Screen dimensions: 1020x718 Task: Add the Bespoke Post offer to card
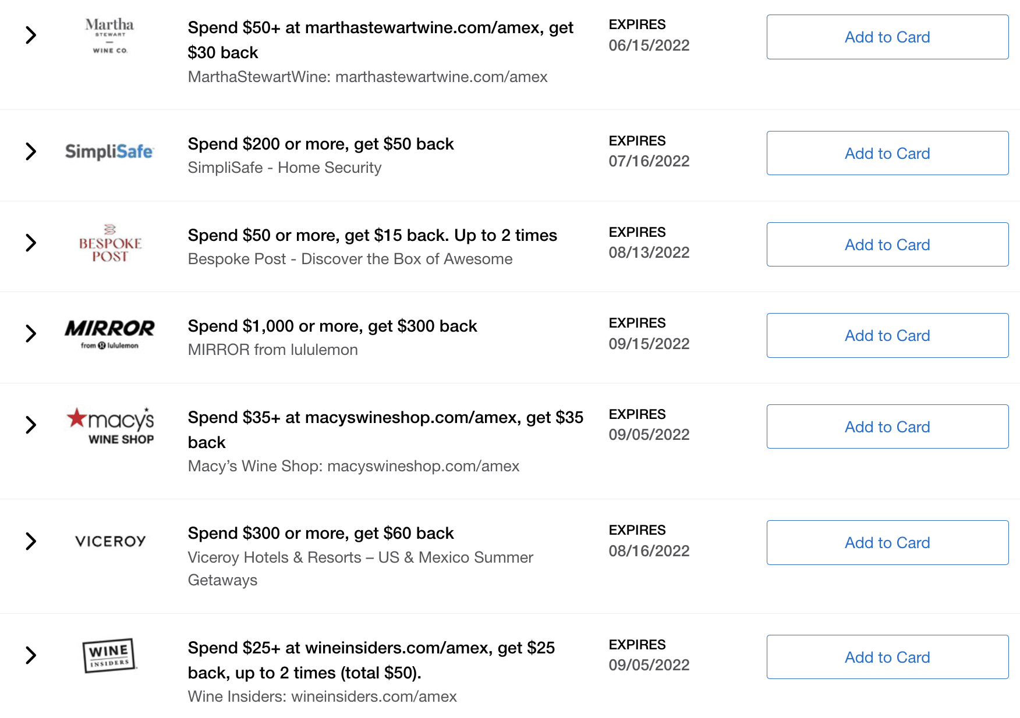[x=887, y=244]
